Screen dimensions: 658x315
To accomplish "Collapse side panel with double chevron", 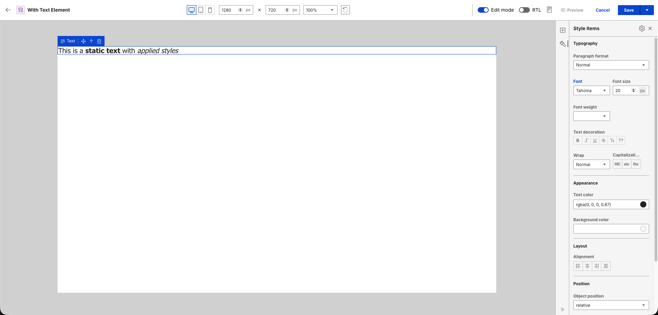I will pyautogui.click(x=562, y=310).
